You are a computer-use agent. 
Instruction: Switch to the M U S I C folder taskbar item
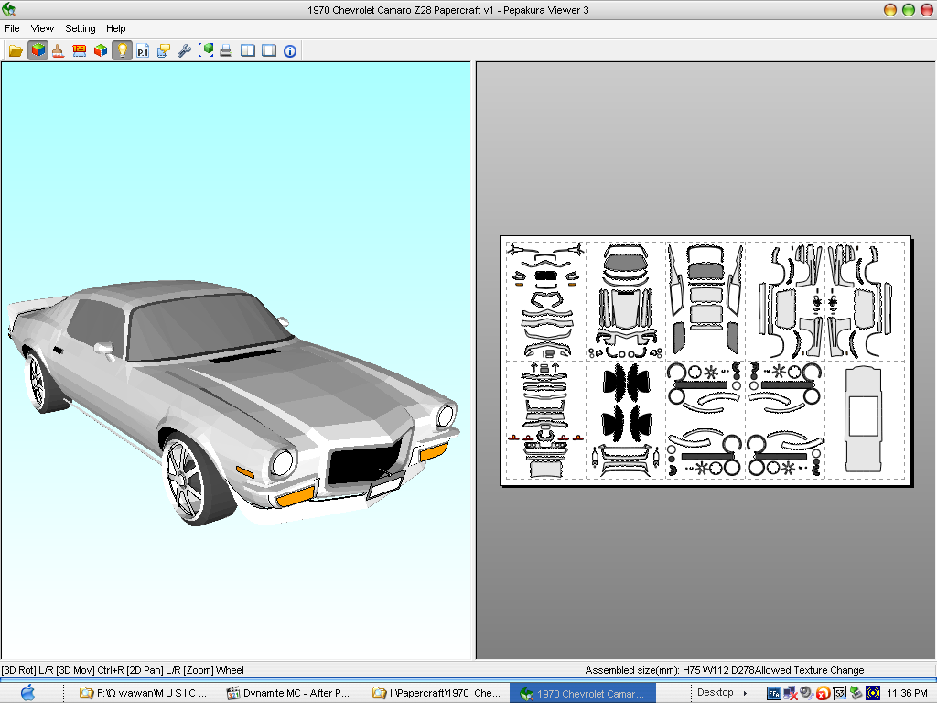tap(144, 693)
